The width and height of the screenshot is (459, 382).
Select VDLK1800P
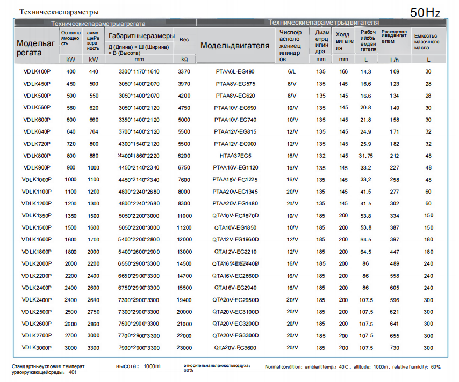[x=37, y=252]
